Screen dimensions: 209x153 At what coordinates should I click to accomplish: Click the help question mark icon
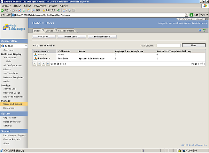point(200,30)
